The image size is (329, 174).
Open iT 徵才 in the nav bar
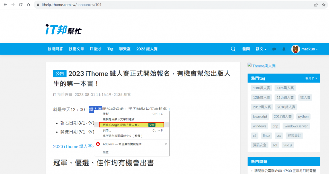tap(96, 49)
